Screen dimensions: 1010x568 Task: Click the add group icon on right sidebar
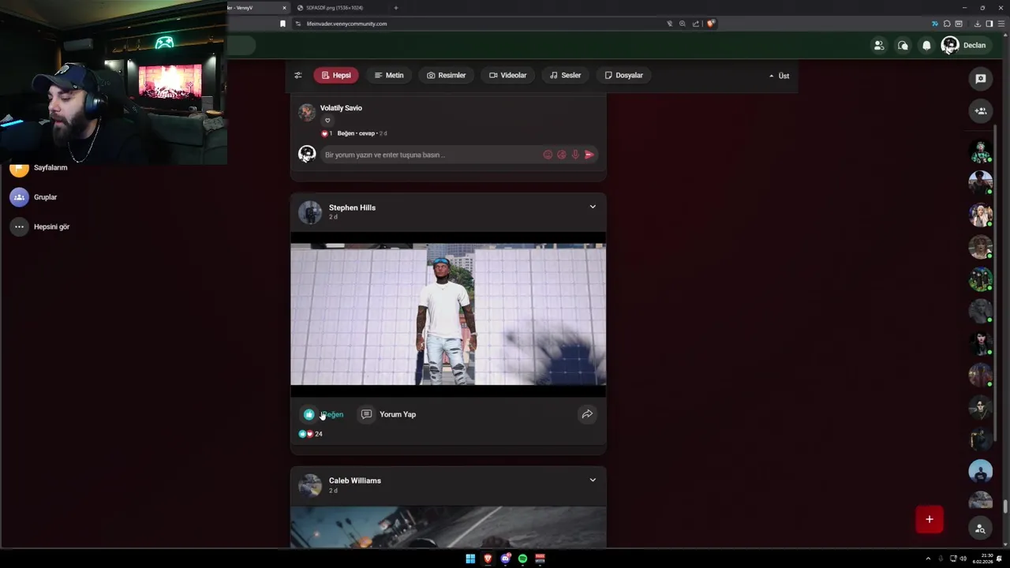coord(981,111)
